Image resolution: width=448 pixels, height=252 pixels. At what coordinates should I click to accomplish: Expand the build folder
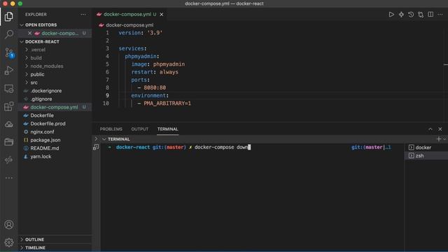[x=36, y=58]
